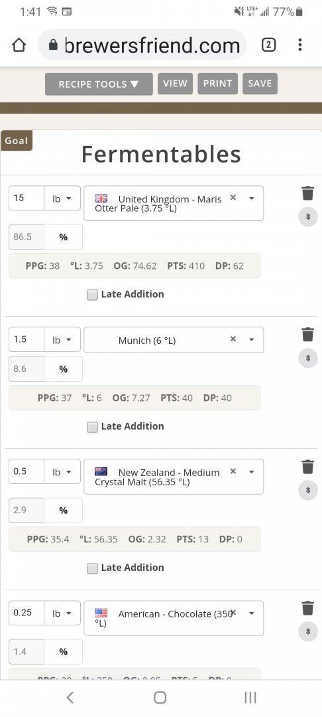This screenshot has width=322, height=717.
Task: Click dollar cost icon for Munich row
Action: (x=308, y=358)
